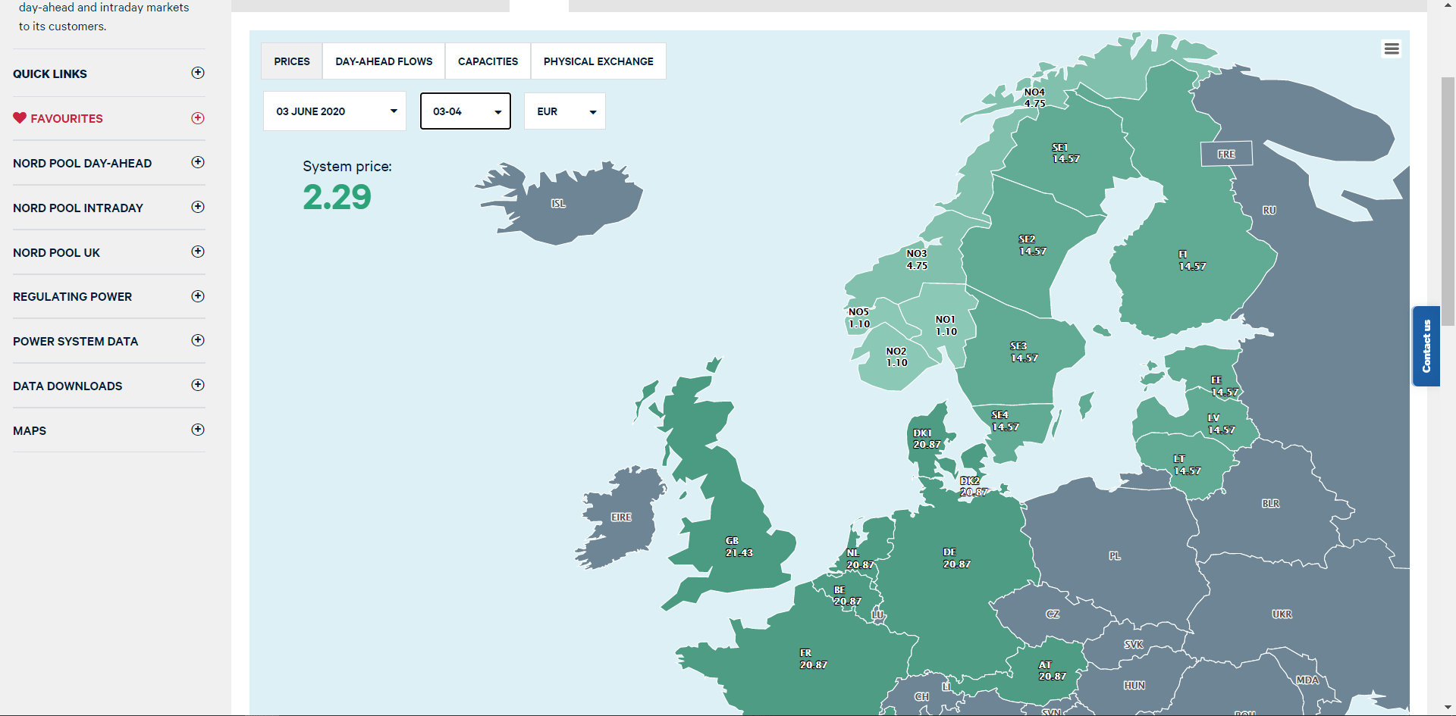Expand Power System Data plus icon
This screenshot has height=716, width=1456.
198,340
